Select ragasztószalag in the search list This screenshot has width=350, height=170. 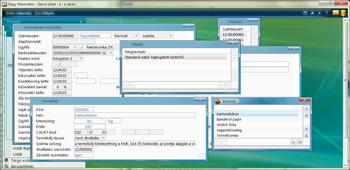click(228, 130)
